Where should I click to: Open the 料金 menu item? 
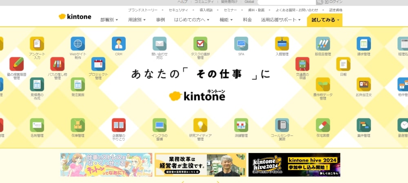click(248, 20)
